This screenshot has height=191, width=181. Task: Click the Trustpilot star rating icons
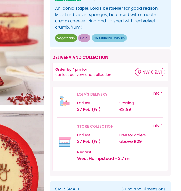(x=68, y=1)
